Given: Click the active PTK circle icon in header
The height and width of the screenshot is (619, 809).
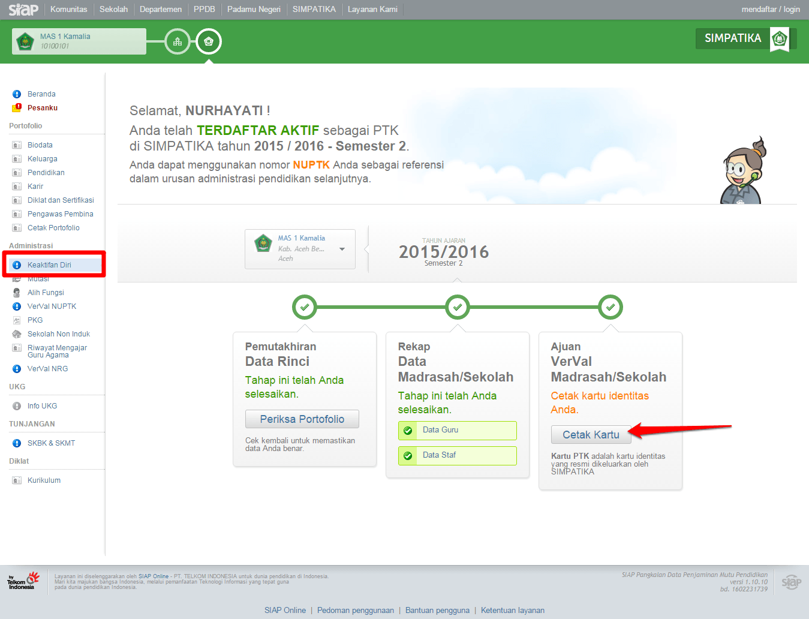Looking at the screenshot, I should [x=209, y=41].
